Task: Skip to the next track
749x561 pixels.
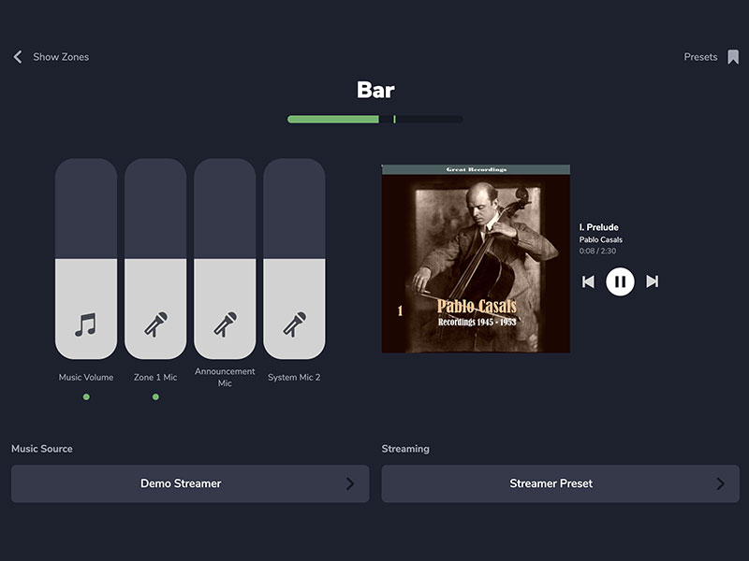Action: click(x=652, y=281)
